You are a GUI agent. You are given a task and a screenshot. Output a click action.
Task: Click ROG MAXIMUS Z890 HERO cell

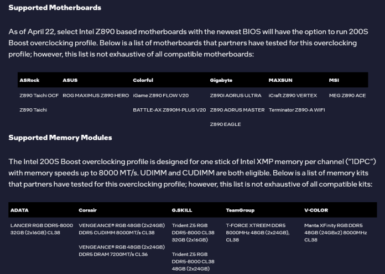(x=96, y=96)
